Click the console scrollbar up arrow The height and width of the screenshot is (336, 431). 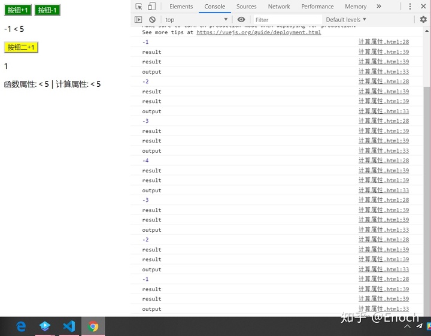[427, 31]
